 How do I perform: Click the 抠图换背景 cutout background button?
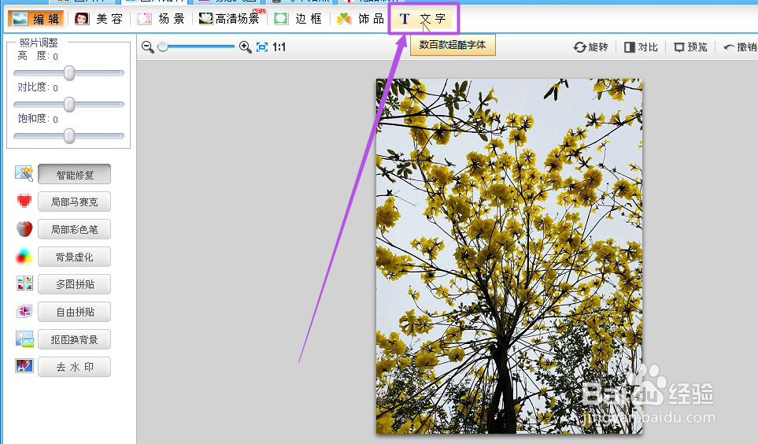click(75, 339)
